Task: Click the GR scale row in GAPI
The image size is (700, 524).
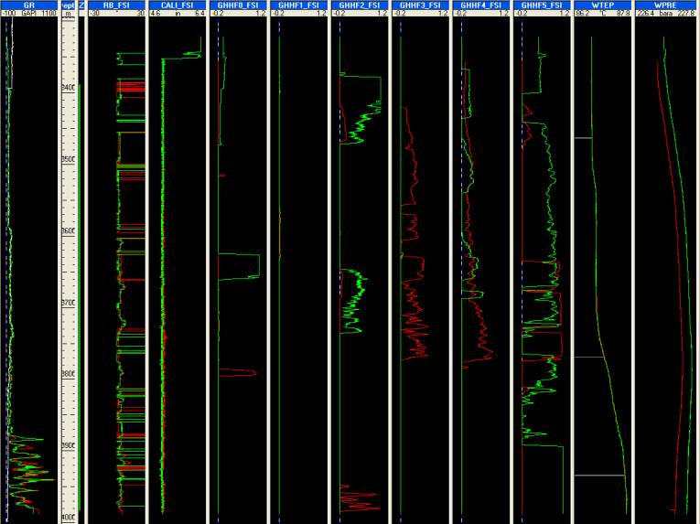Action: (28, 14)
